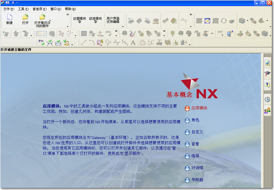Click the monitor with hand icon

point(230,33)
